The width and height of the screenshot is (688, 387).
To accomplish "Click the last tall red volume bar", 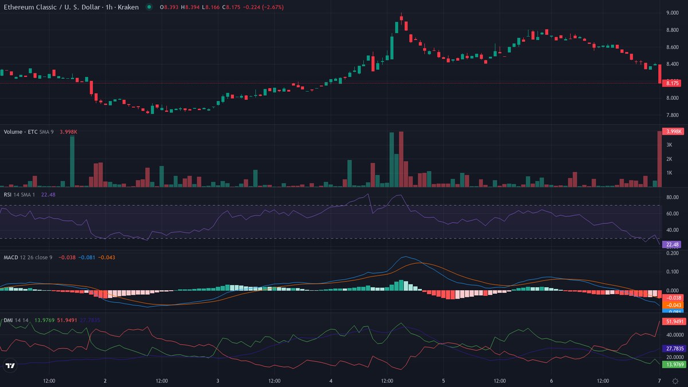I will click(x=660, y=159).
